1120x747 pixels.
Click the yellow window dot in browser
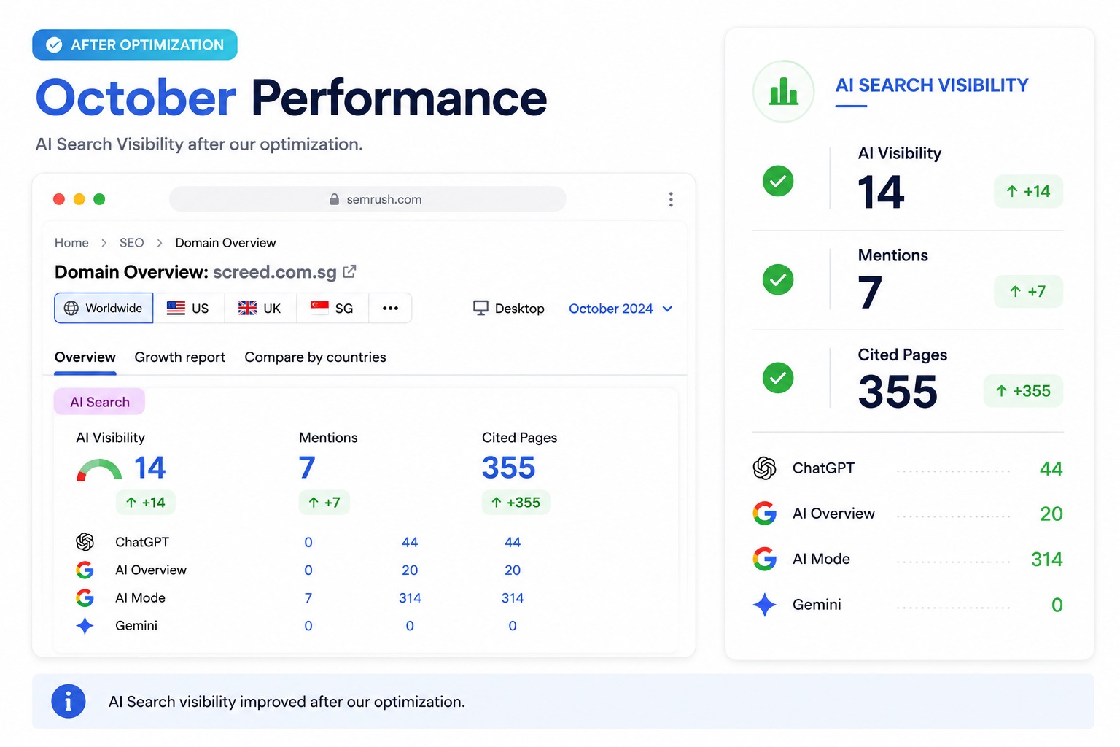pos(79,199)
